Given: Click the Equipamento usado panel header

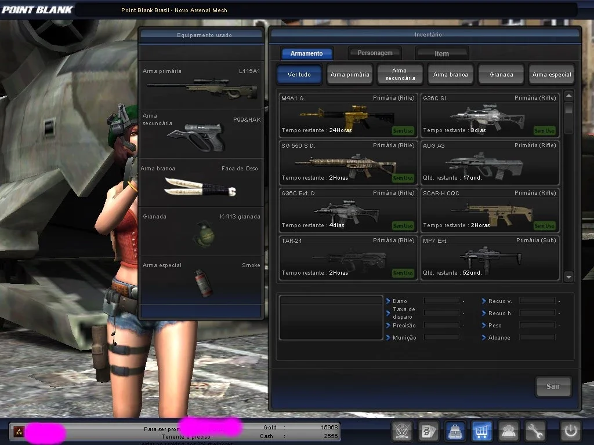Looking at the screenshot, I should click(201, 35).
